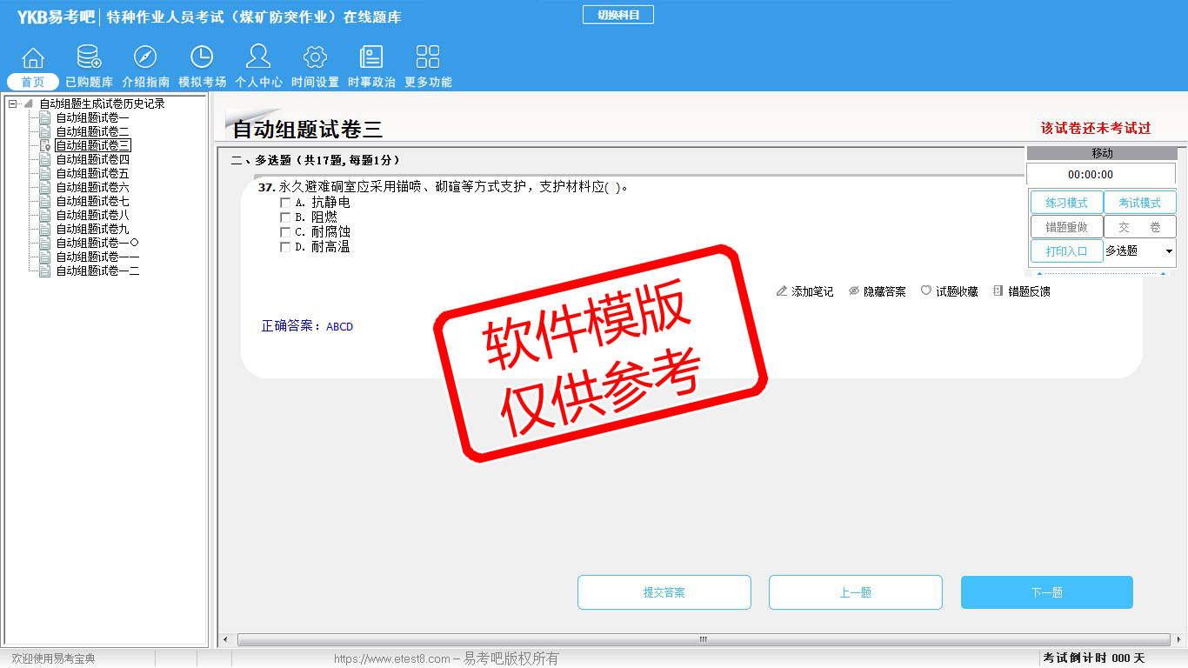Click the 自动组题试卷三 page heading

pos(308,130)
